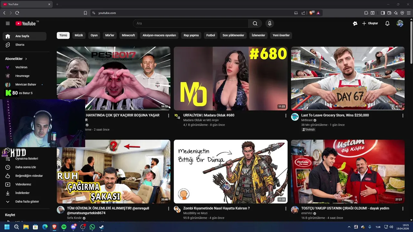The height and width of the screenshot is (232, 413).
Task: Select the Tümü filter chip
Action: pyautogui.click(x=63, y=35)
